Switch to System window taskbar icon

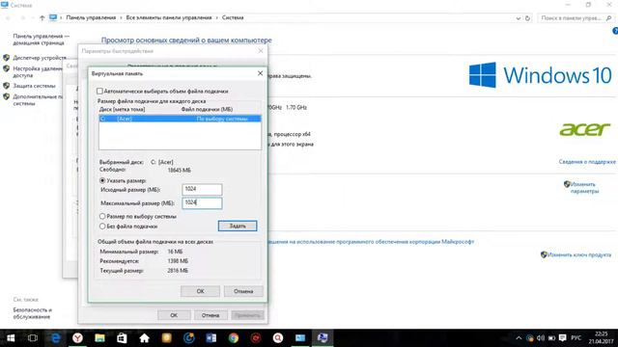(x=323, y=338)
